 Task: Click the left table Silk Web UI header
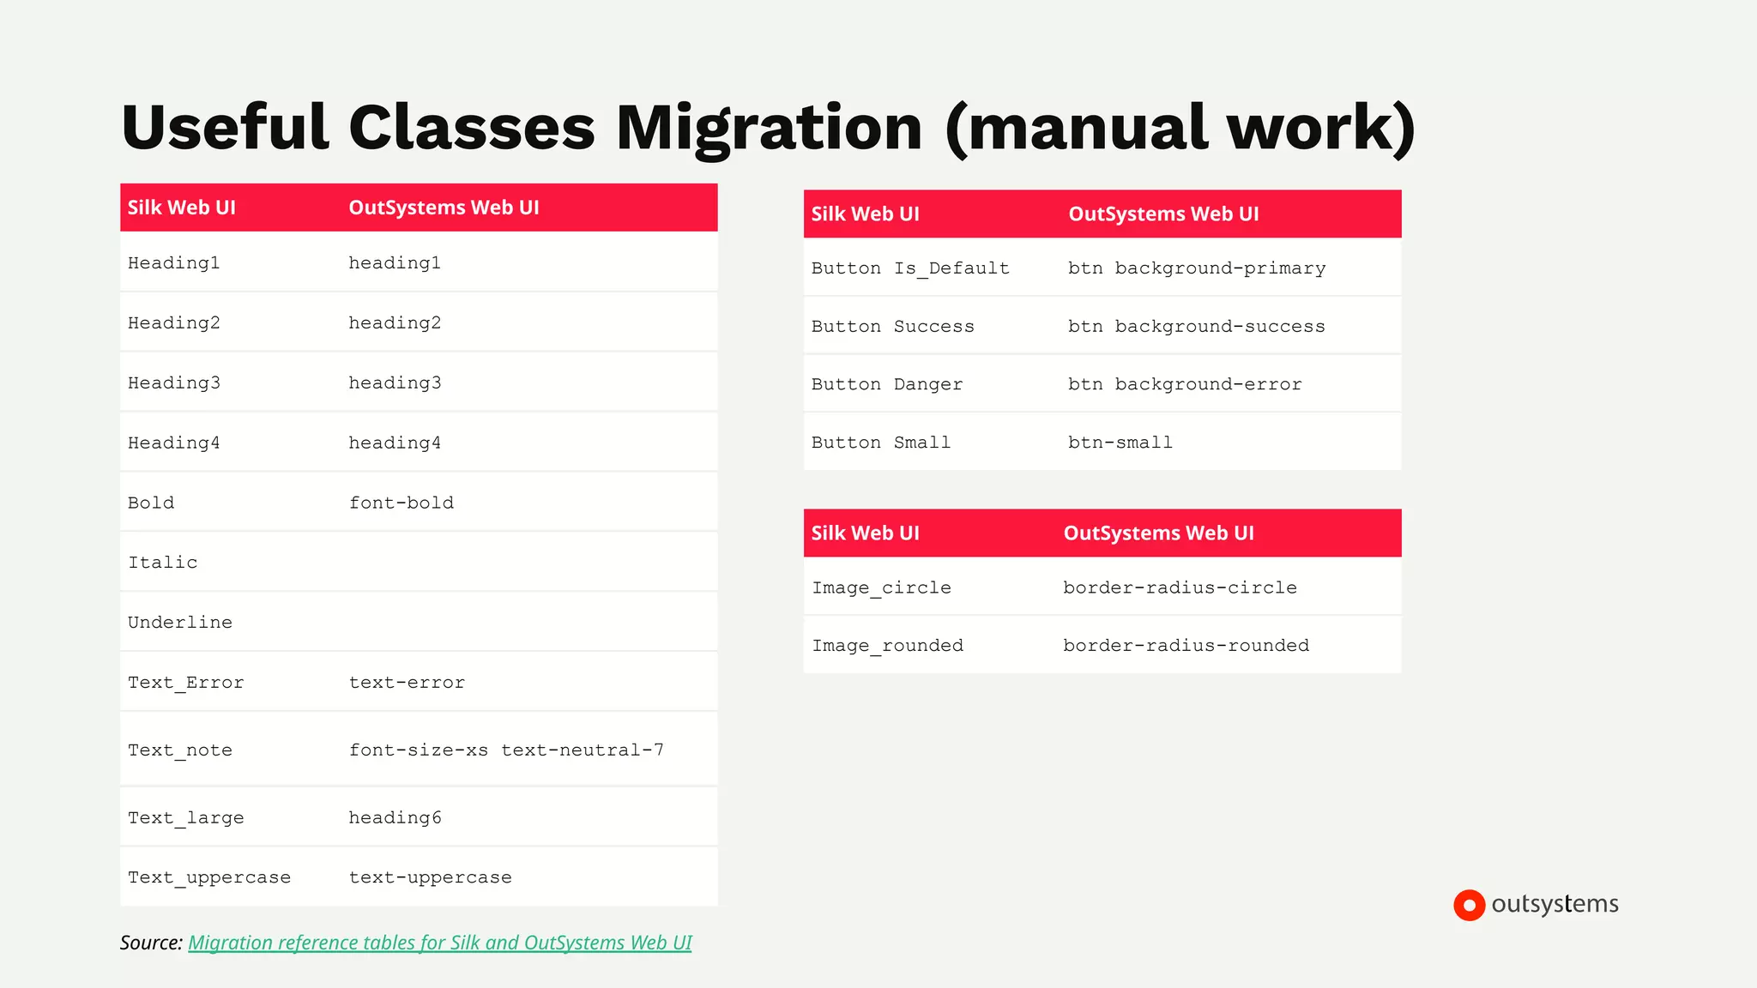click(182, 208)
